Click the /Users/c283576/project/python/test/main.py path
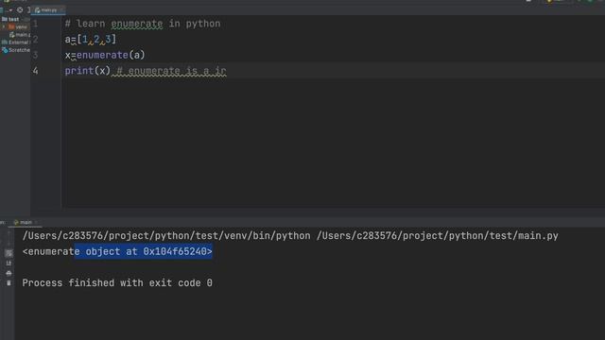605x340 pixels. (438, 235)
